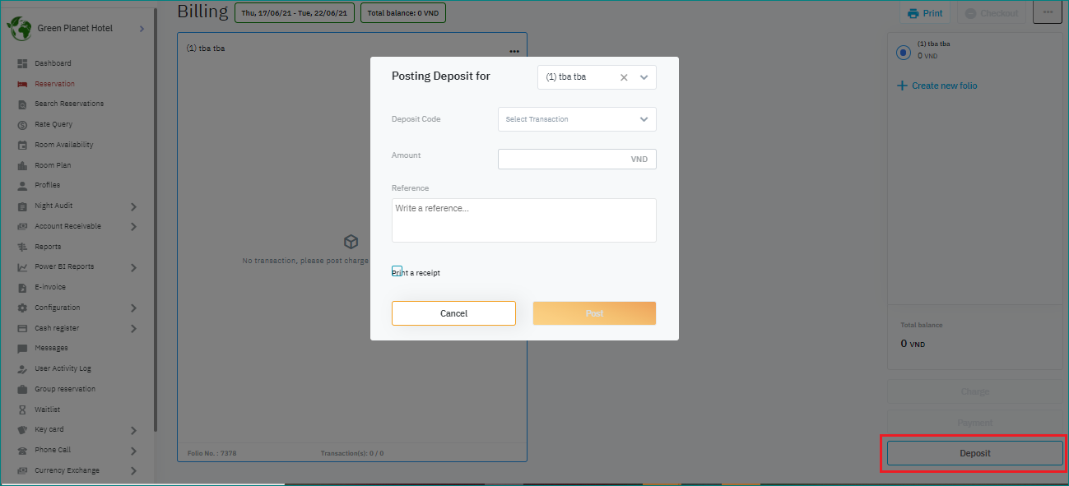Open the top-right more options button
Viewport: 1069px width, 486px height.
pyautogui.click(x=1048, y=12)
